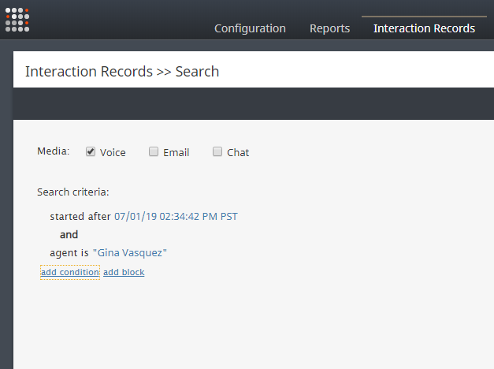Enable the Email media checkbox

[154, 151]
